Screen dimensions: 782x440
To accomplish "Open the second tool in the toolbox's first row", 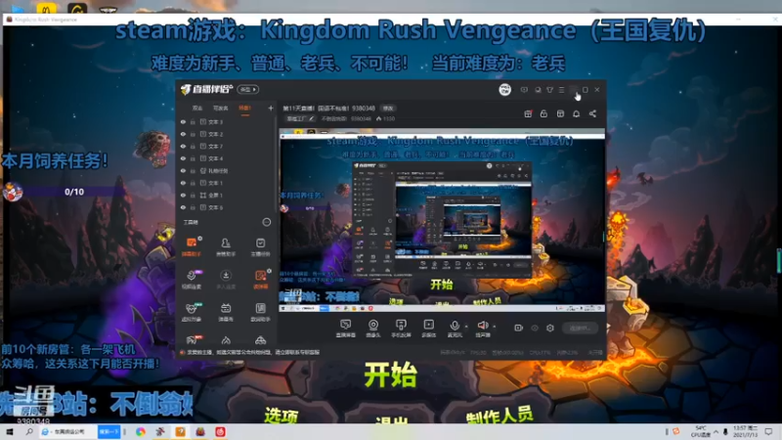I will 226,246.
